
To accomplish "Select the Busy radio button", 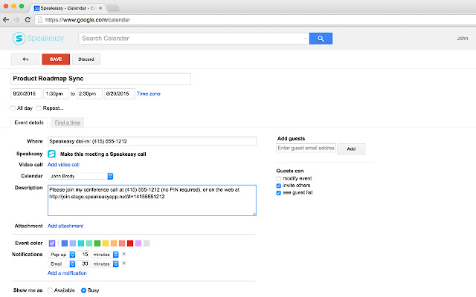I will pyautogui.click(x=83, y=290).
